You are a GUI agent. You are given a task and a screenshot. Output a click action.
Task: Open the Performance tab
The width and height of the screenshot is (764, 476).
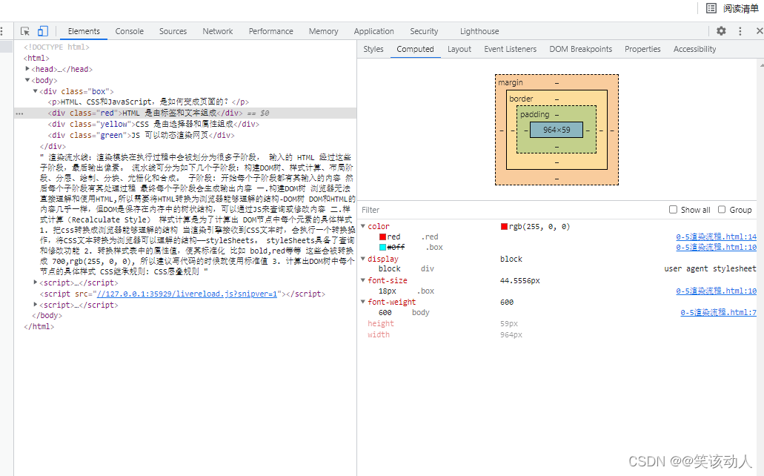271,31
